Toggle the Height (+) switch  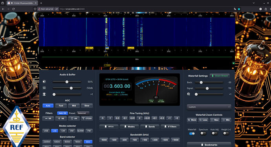(x=226, y=134)
